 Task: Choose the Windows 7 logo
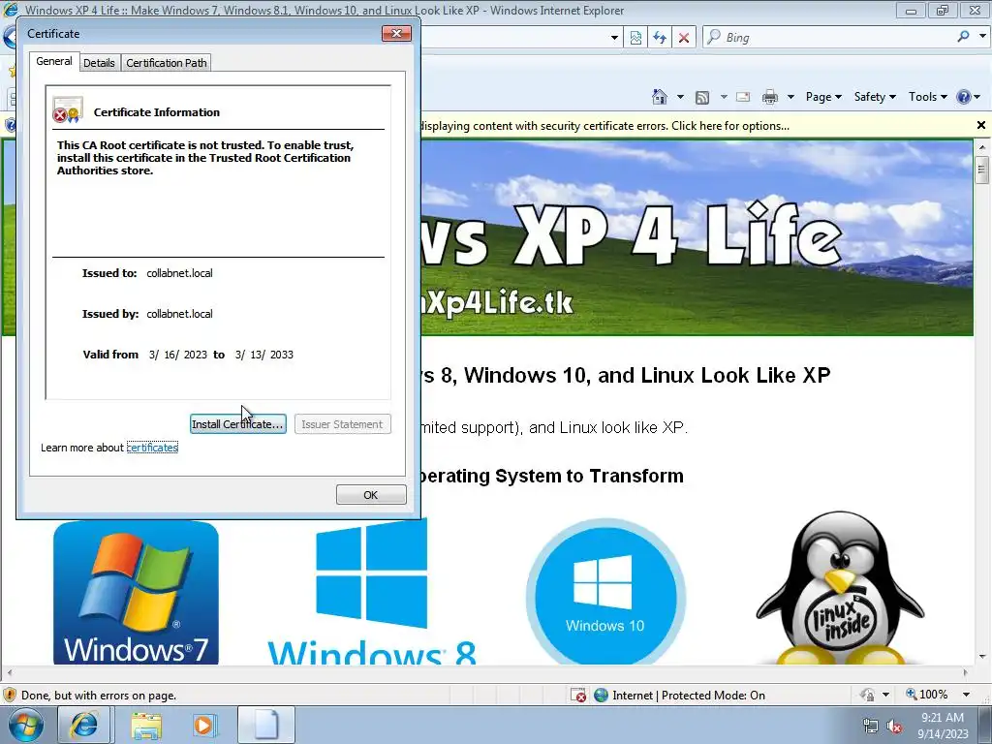pyautogui.click(x=136, y=593)
